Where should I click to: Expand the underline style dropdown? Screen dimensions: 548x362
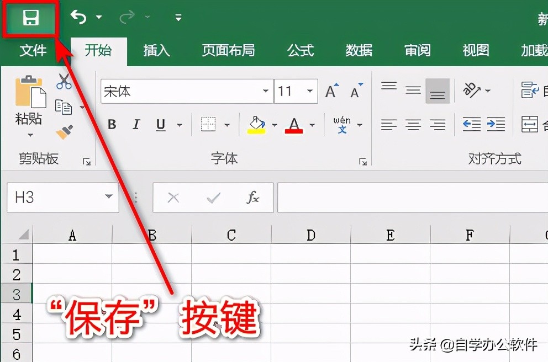[180, 125]
